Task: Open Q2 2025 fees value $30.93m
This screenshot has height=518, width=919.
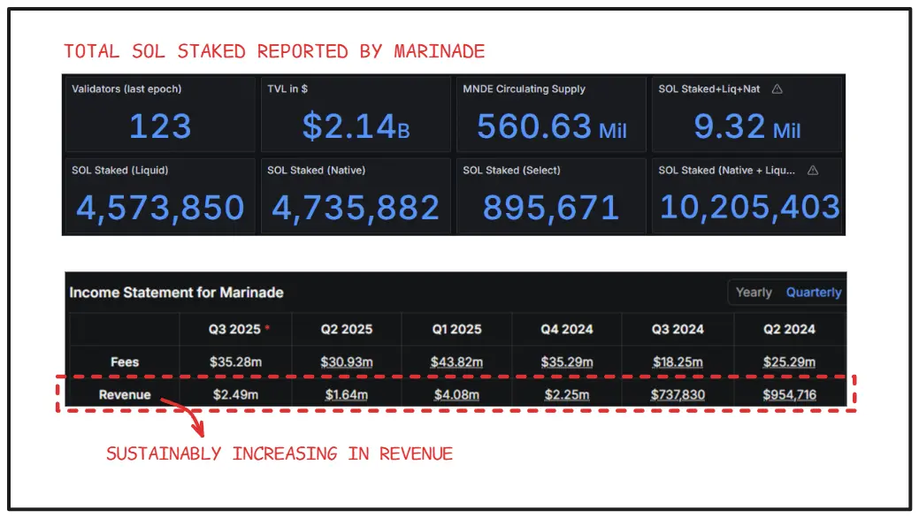Action: coord(347,362)
